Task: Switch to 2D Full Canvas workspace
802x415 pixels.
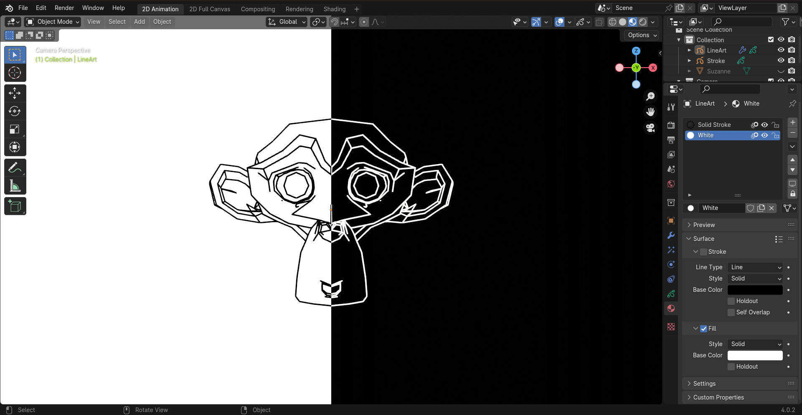Action: pyautogui.click(x=210, y=9)
